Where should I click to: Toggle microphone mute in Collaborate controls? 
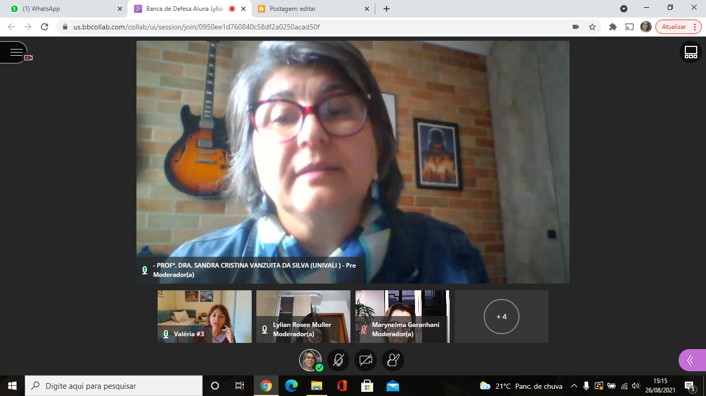338,360
